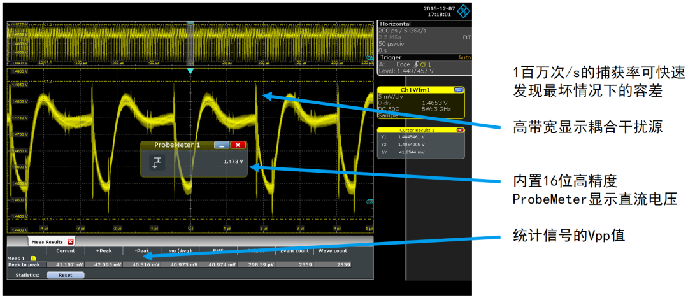This screenshot has height=298, width=688.
Task: Click the ProbeMeter reading 1.473 V
Action: click(233, 162)
